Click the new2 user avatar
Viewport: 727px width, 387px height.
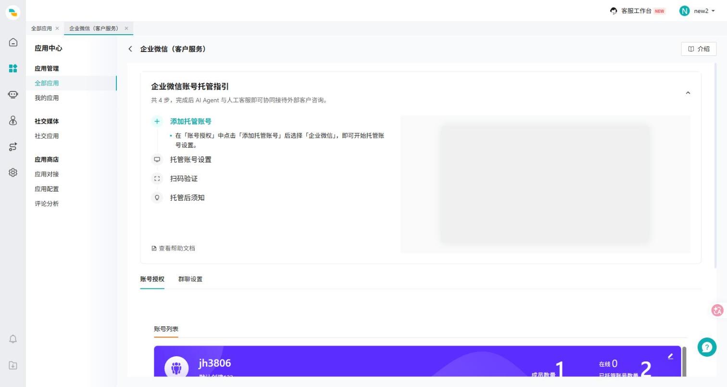(x=684, y=11)
